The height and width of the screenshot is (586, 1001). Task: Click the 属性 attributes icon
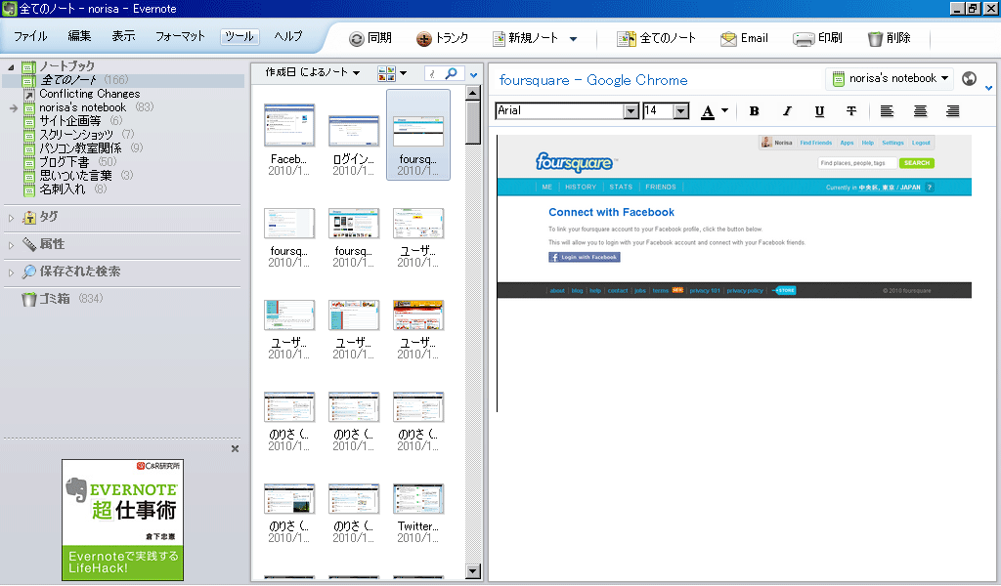point(29,244)
